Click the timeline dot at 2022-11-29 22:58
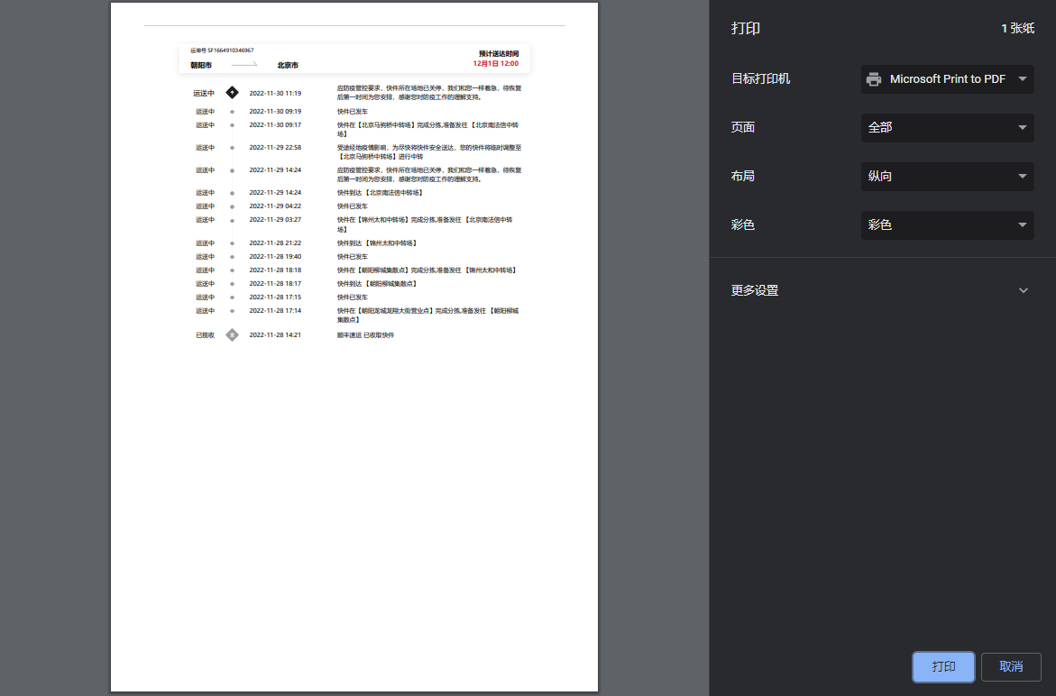This screenshot has width=1056, height=696. (x=232, y=147)
